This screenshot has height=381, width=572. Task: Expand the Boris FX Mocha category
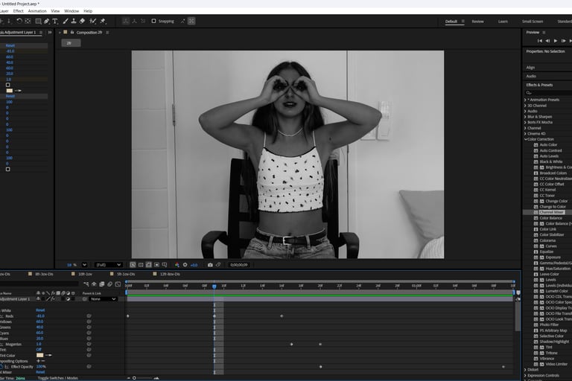526,122
